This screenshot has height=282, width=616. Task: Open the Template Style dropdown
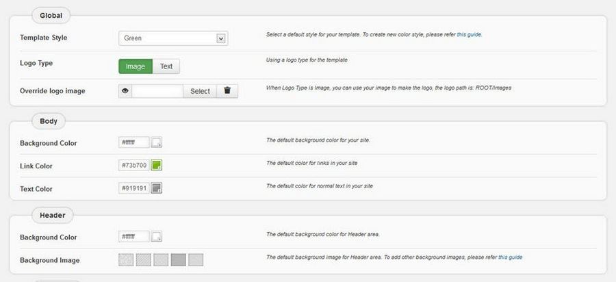click(172, 38)
